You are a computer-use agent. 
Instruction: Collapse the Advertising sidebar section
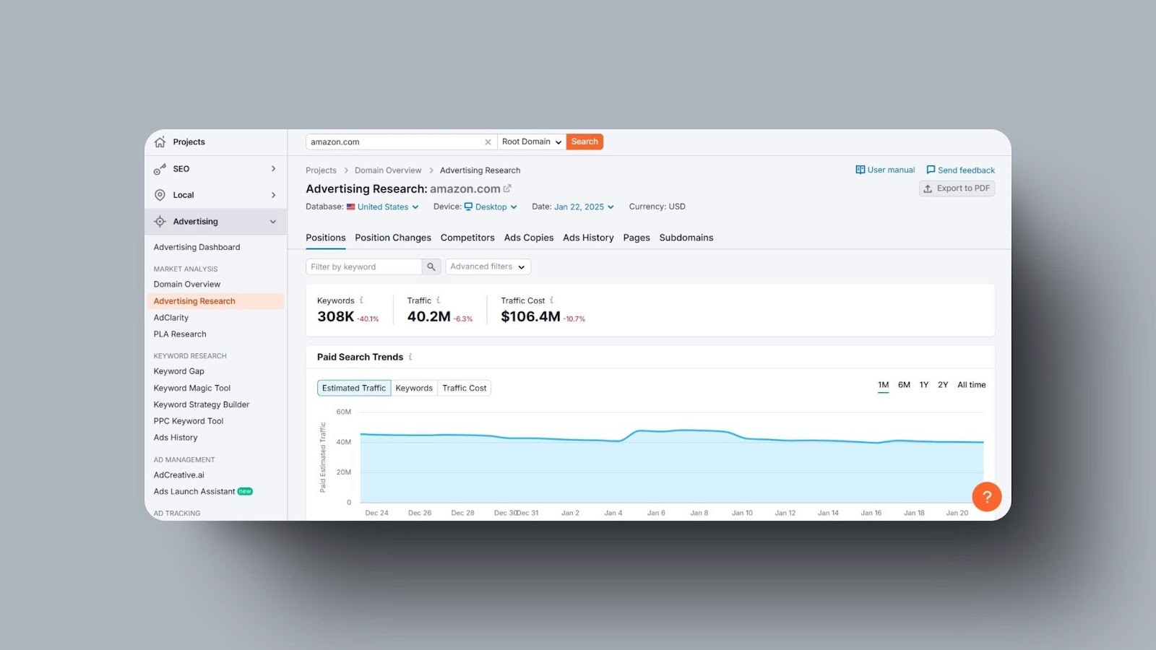pos(273,222)
